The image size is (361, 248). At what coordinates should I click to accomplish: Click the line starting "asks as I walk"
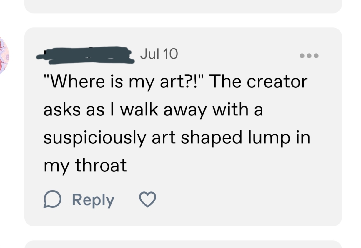click(x=153, y=110)
